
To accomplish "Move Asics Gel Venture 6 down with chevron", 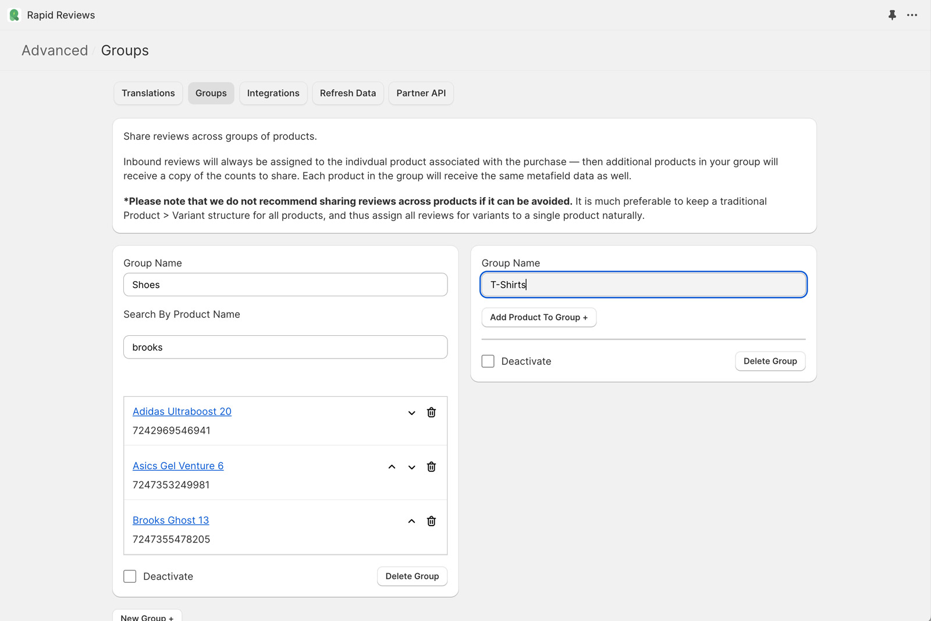I will 411,467.
